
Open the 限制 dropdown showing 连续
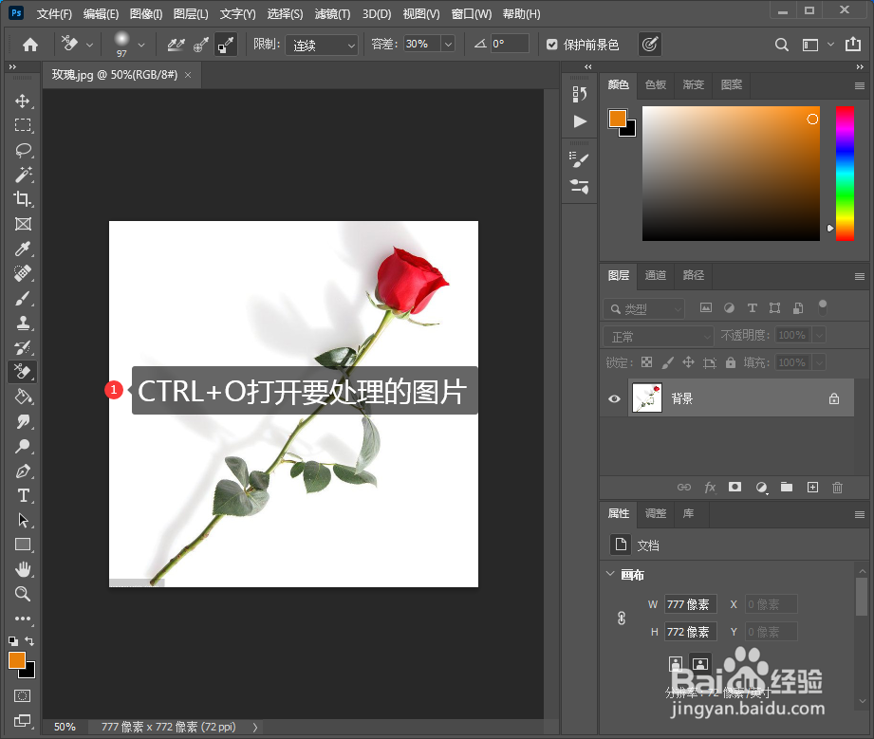[322, 45]
